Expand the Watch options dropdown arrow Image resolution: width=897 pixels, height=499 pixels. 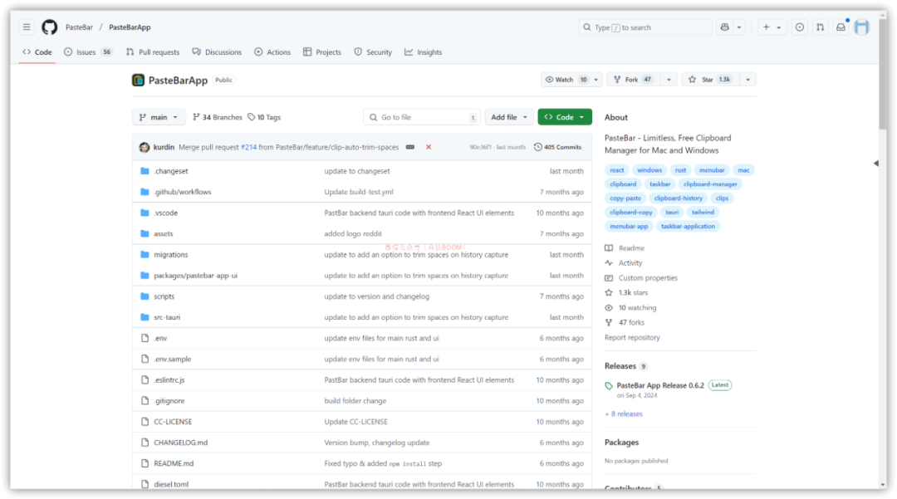click(596, 80)
